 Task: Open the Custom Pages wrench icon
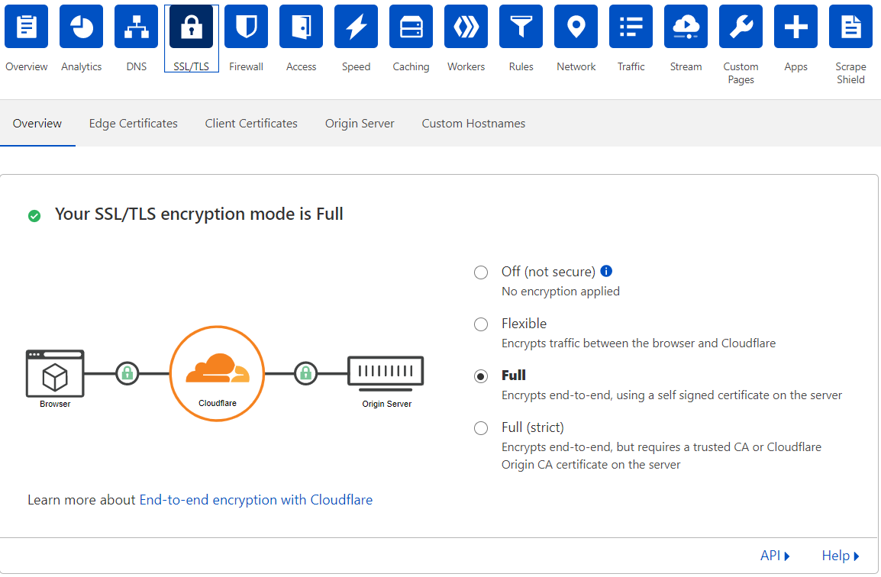(741, 27)
